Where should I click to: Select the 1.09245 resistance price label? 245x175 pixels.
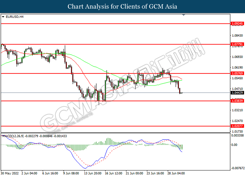pos(237,23)
